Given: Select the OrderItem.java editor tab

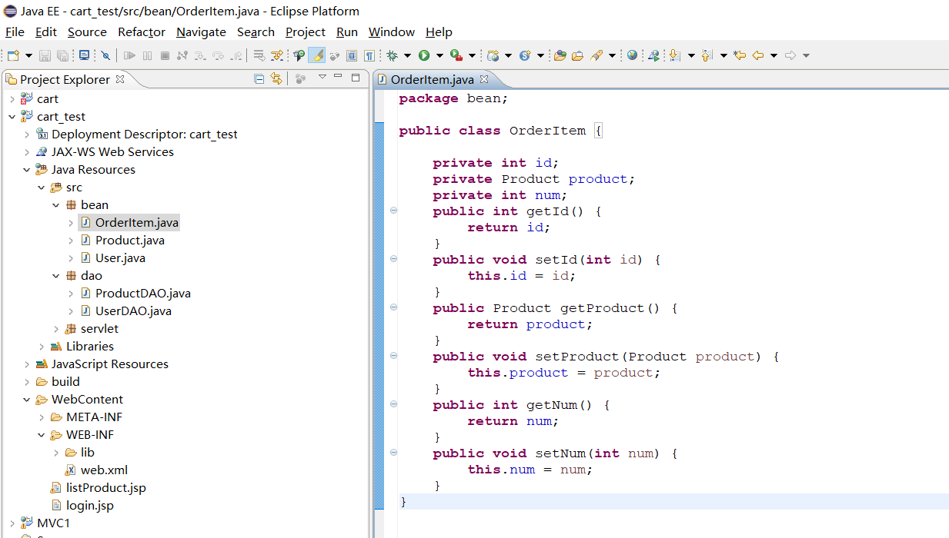Looking at the screenshot, I should [432, 79].
